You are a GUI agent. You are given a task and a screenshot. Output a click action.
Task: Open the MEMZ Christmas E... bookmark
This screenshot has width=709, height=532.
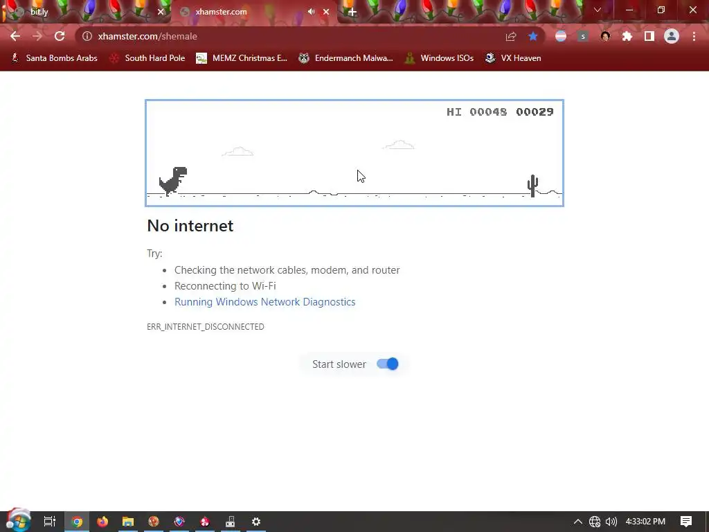click(242, 58)
